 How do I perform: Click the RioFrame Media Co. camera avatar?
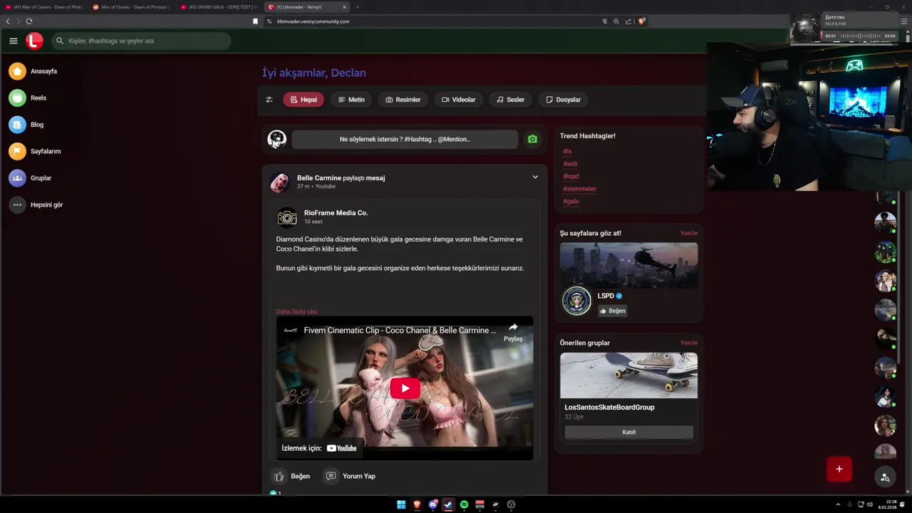[287, 217]
